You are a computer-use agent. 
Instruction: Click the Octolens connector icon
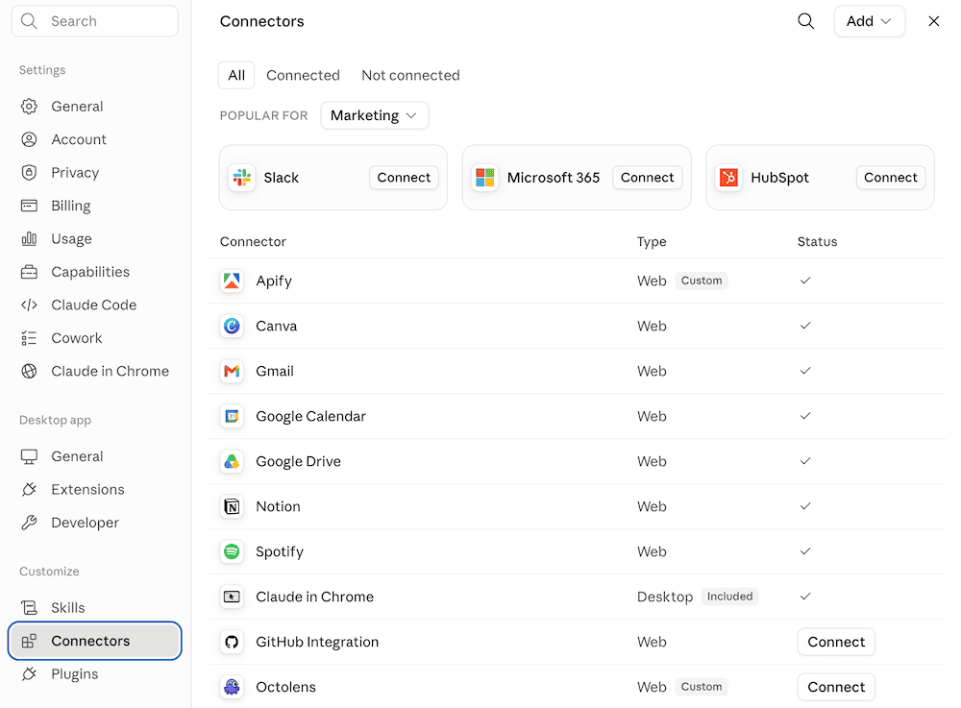point(232,687)
